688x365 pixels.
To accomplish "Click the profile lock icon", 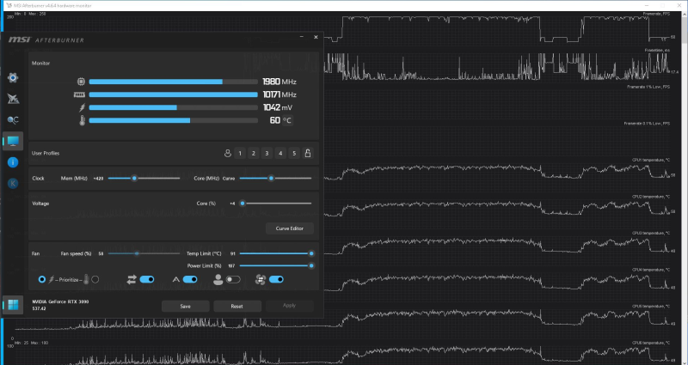I will pos(308,154).
